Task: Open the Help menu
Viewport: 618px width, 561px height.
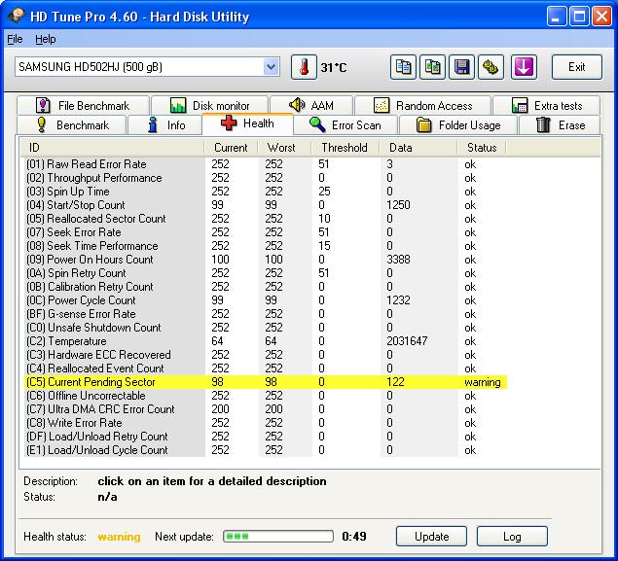Action: [x=46, y=39]
